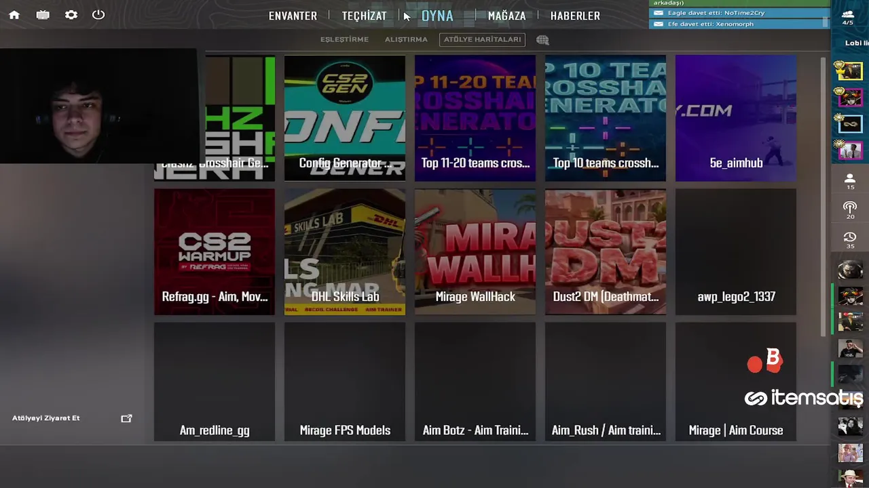Open the broadcast antenna icon showing 20
Image resolution: width=869 pixels, height=488 pixels.
tap(850, 210)
